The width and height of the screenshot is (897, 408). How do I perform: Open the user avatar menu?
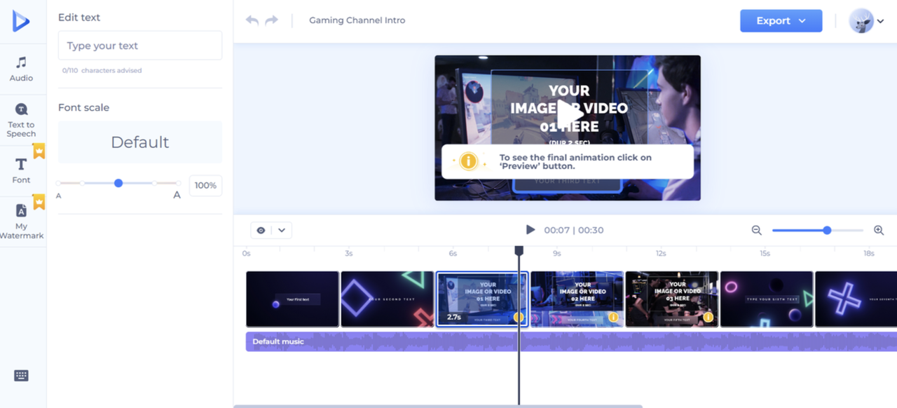(x=866, y=21)
